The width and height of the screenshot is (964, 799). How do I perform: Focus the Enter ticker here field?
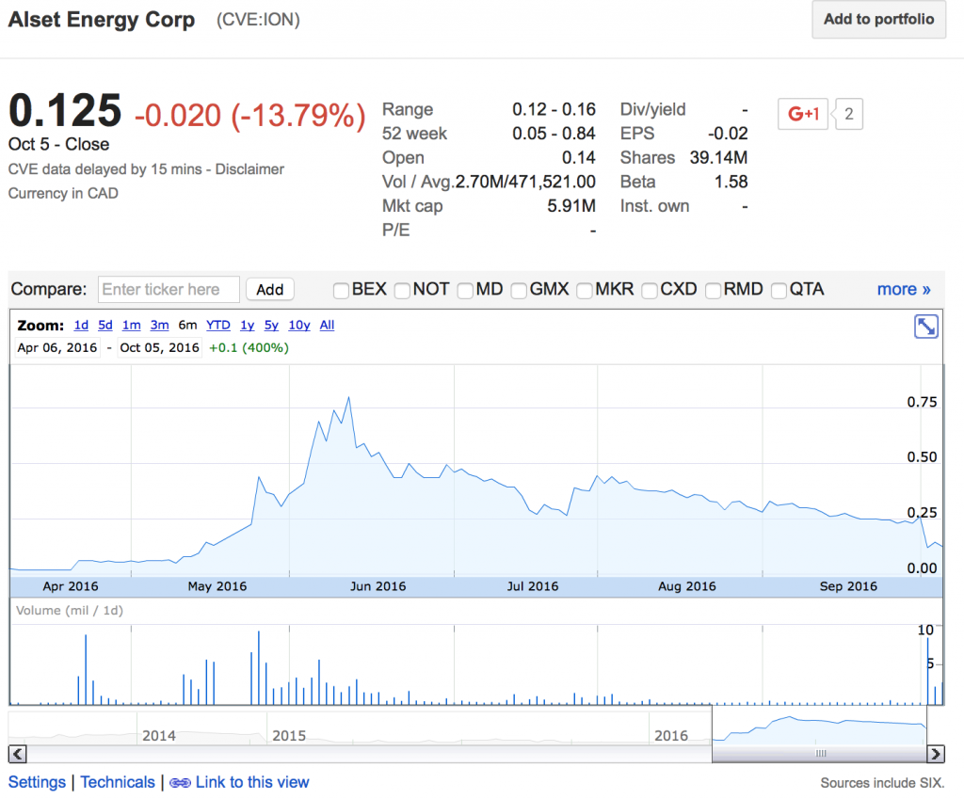pos(169,290)
